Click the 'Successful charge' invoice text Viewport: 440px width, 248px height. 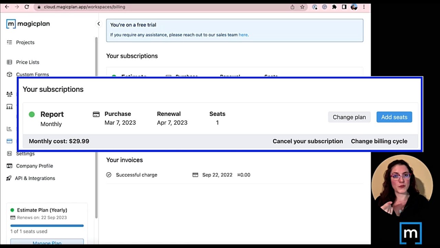coord(136,175)
